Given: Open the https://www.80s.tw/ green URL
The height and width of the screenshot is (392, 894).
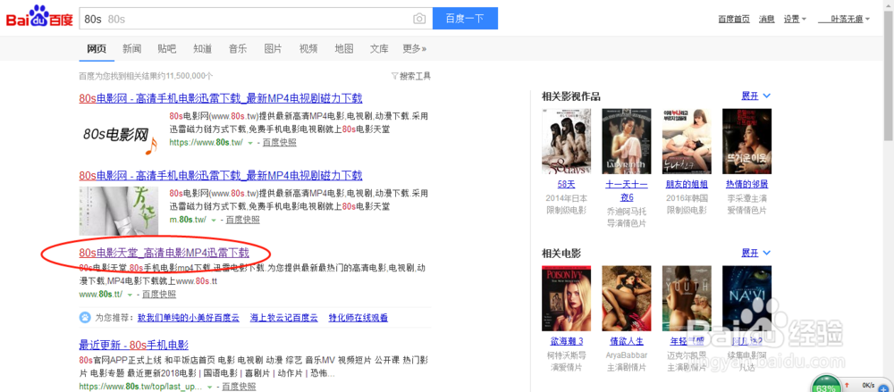Looking at the screenshot, I should coord(206,143).
